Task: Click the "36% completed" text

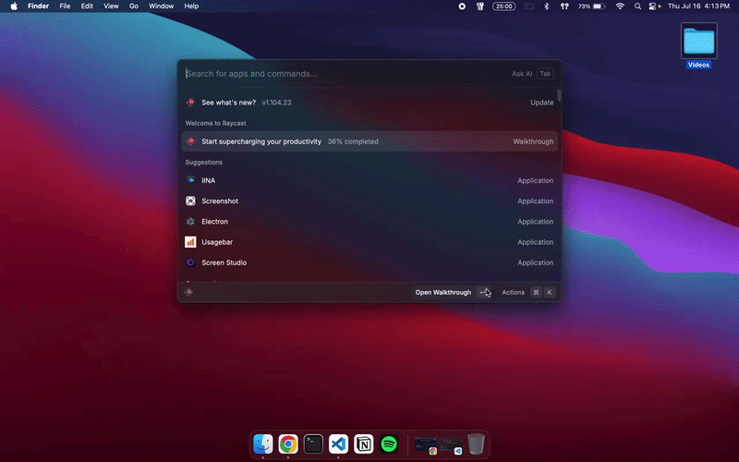Action: pyautogui.click(x=353, y=141)
